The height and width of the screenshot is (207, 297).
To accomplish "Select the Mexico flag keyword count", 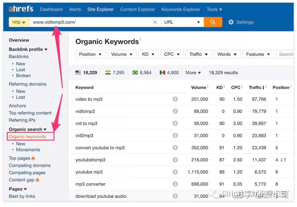I will point(172,72).
